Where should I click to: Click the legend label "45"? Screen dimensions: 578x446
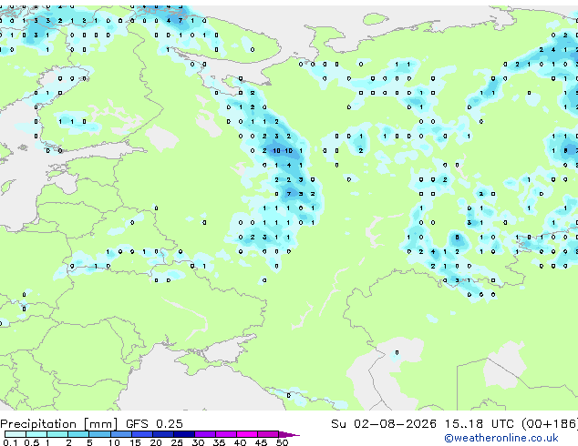pos(261,442)
